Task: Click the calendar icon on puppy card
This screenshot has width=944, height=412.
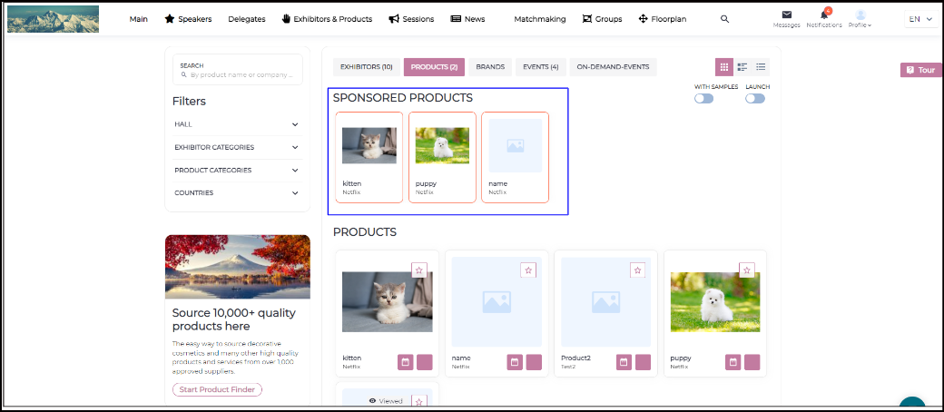Action: point(733,362)
